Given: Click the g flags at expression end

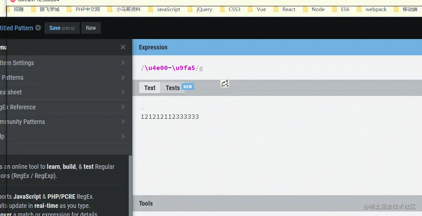Looking at the screenshot, I should [201, 68].
